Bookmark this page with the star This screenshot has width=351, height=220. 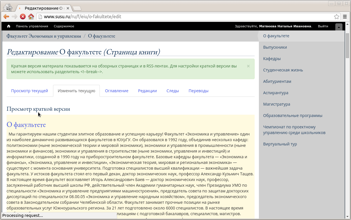coord(336,17)
